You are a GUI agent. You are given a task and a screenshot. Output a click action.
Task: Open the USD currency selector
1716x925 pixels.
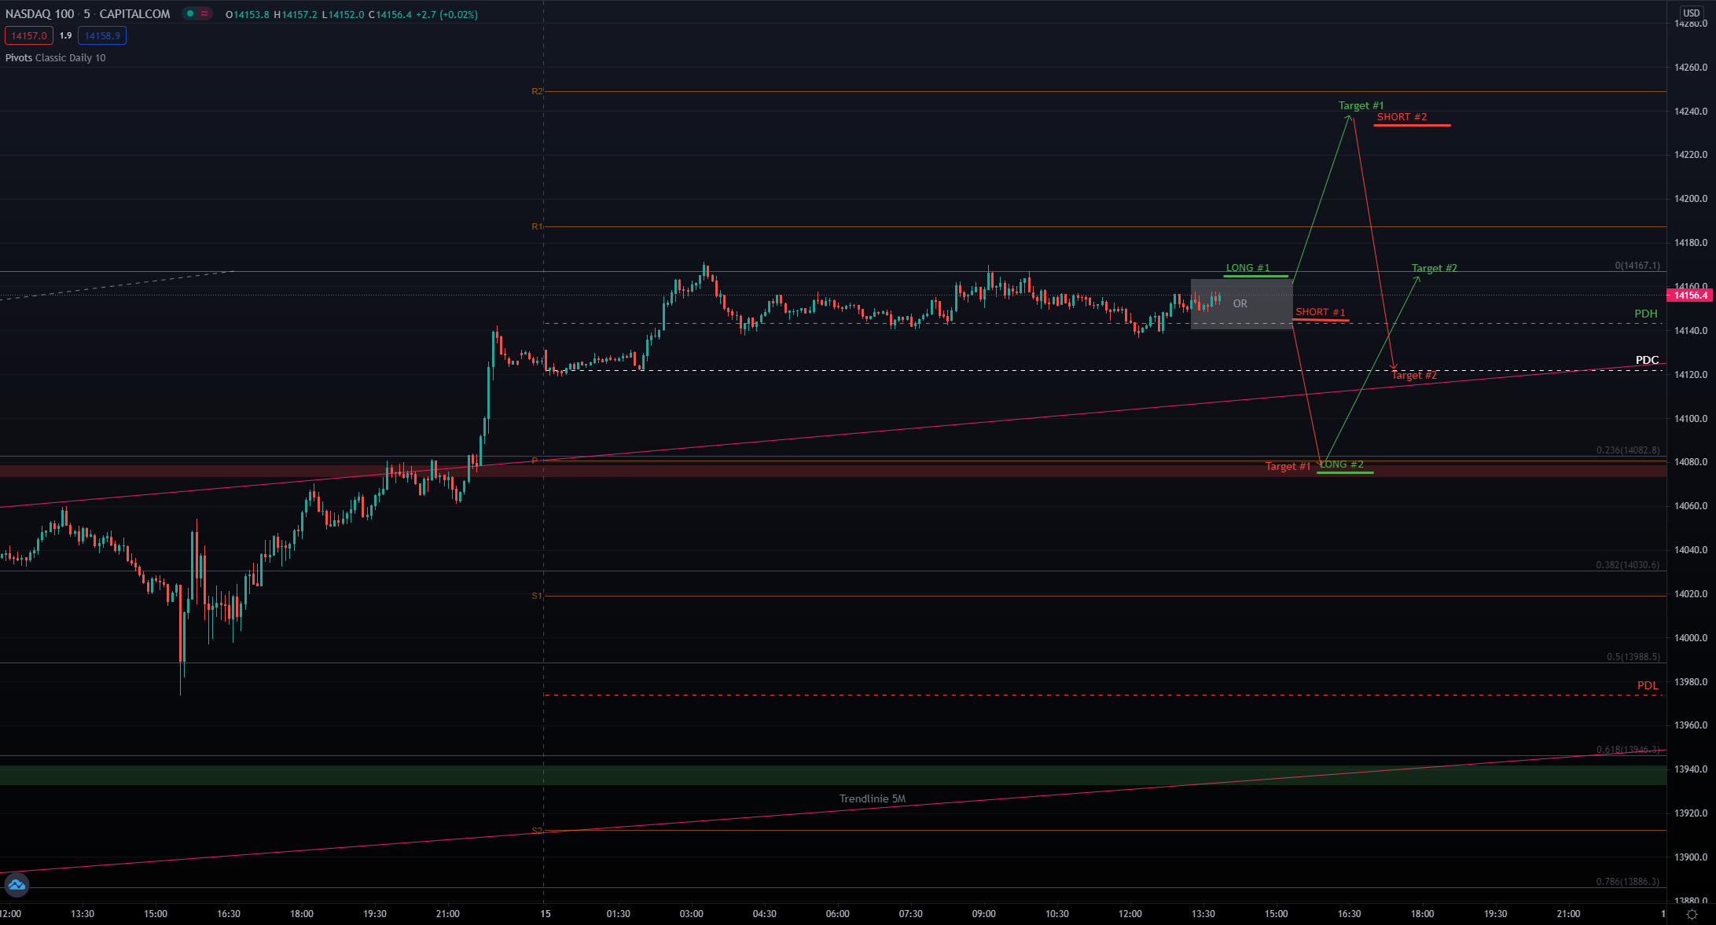[1691, 13]
